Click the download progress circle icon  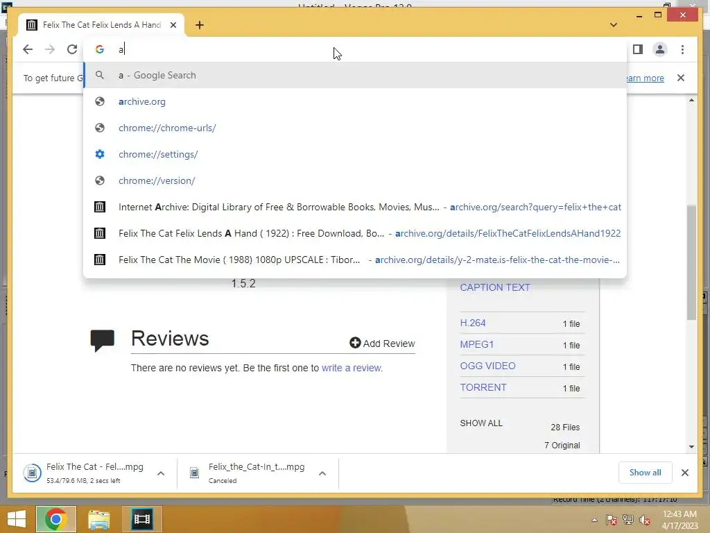(x=32, y=473)
